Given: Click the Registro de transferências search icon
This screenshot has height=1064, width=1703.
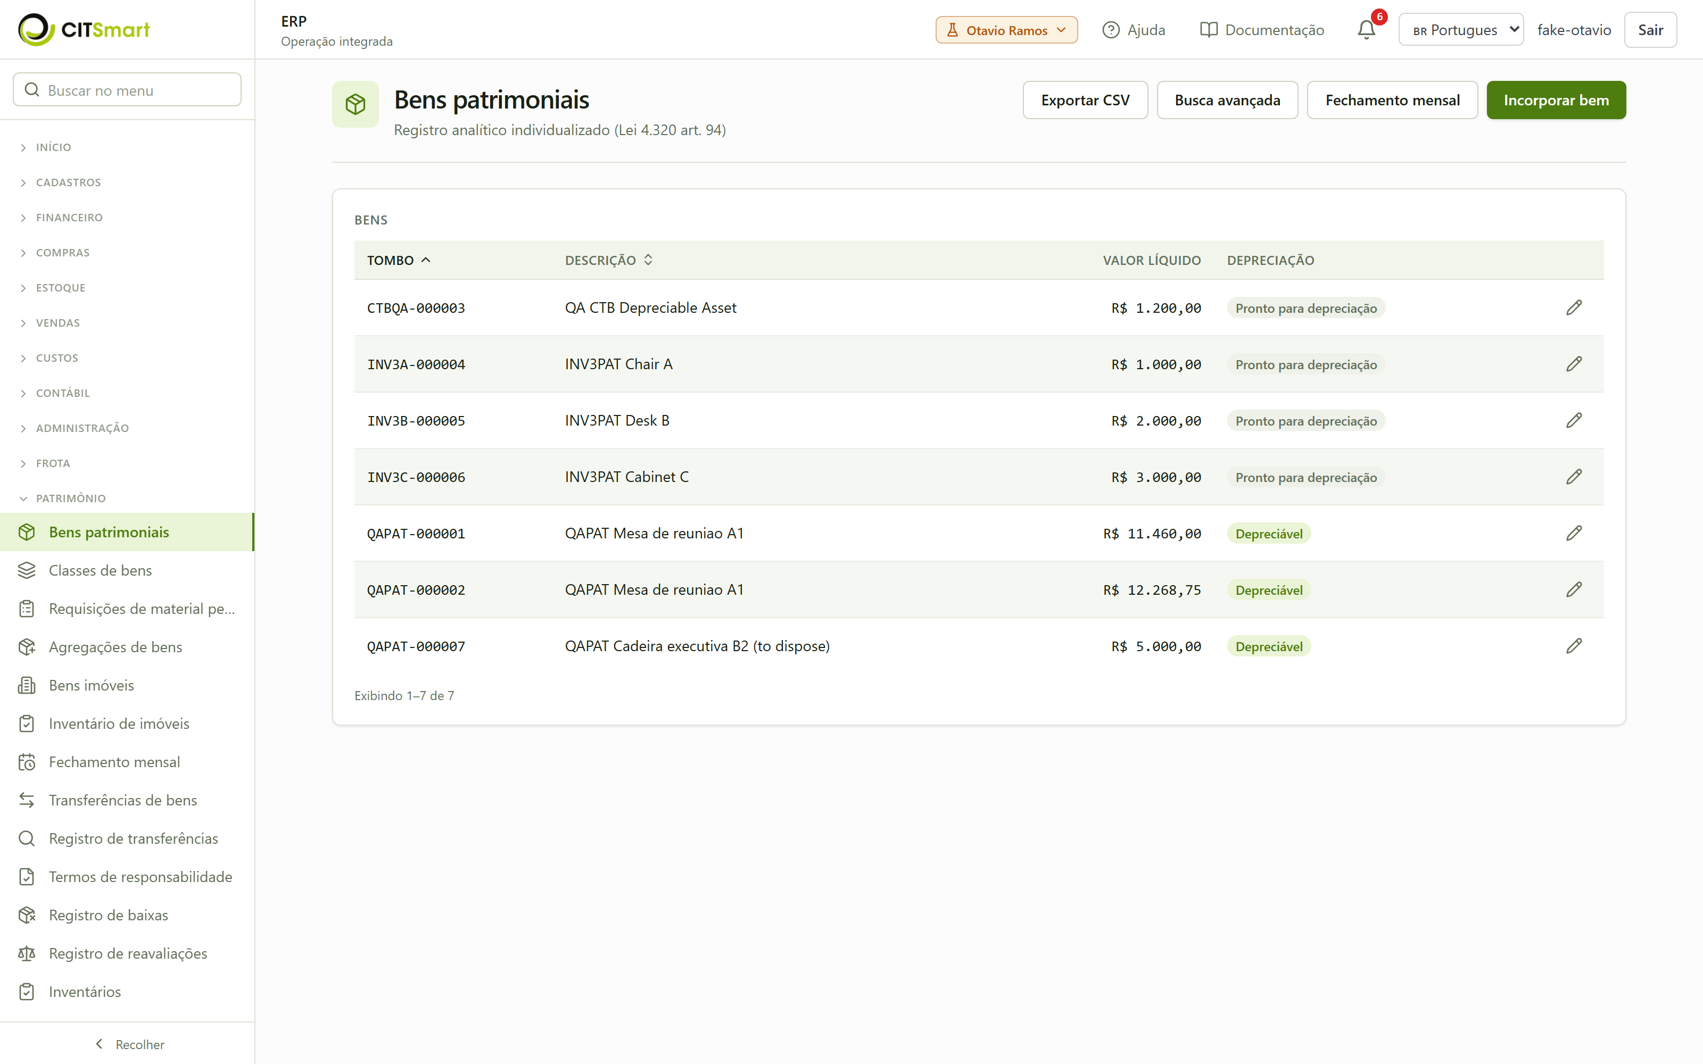Looking at the screenshot, I should [27, 839].
